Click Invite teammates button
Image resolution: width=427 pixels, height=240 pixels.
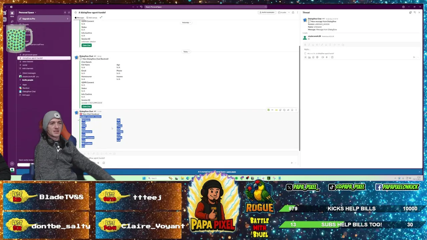[x=267, y=12]
